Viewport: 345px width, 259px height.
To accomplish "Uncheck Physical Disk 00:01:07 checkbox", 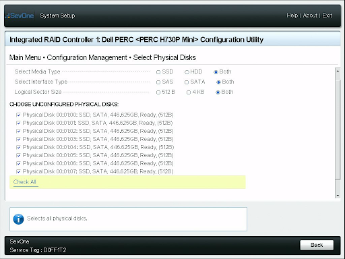I will 18,171.
